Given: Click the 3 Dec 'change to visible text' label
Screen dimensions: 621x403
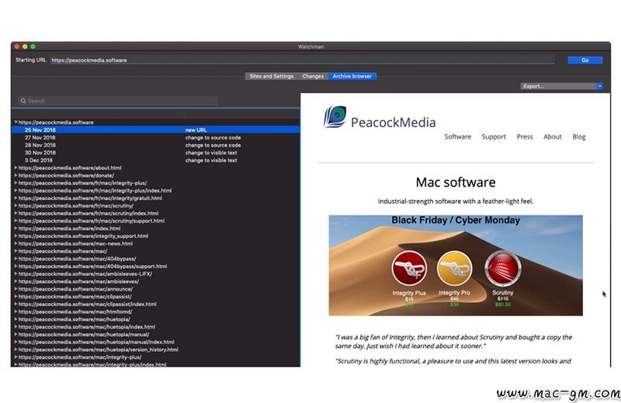Looking at the screenshot, I should [211, 160].
